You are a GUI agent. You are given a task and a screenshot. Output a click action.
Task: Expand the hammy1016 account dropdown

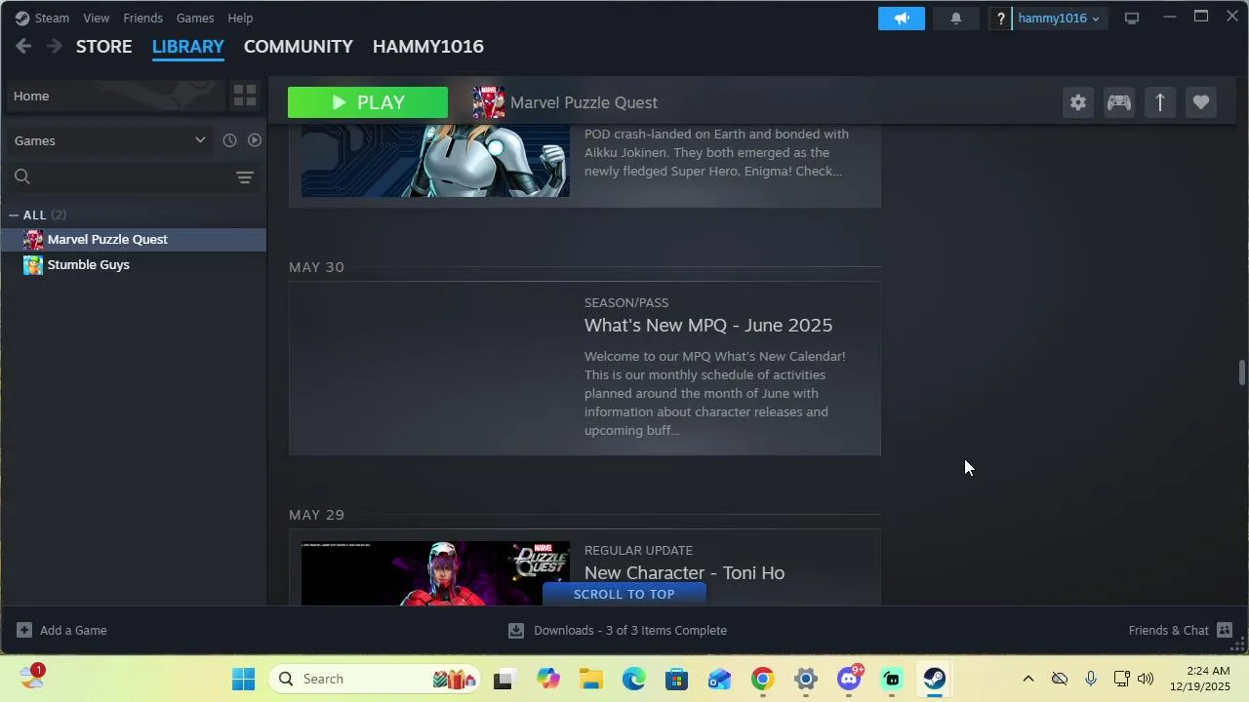click(x=1059, y=19)
